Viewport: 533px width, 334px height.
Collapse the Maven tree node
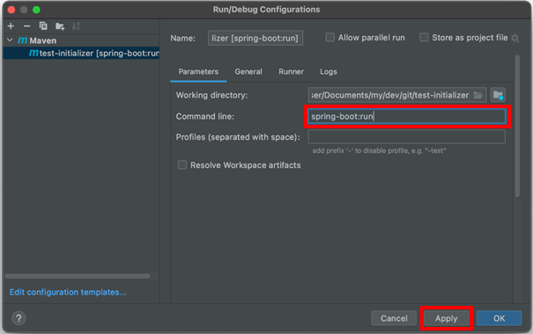click(10, 40)
